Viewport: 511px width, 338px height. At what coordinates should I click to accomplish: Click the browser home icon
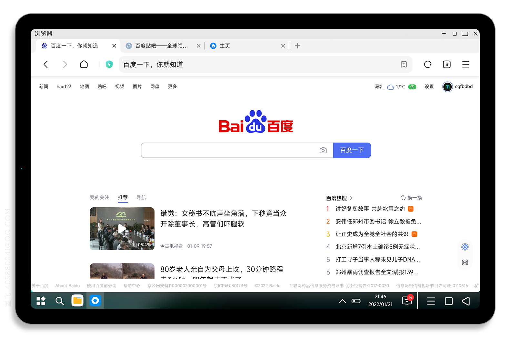[x=84, y=65]
